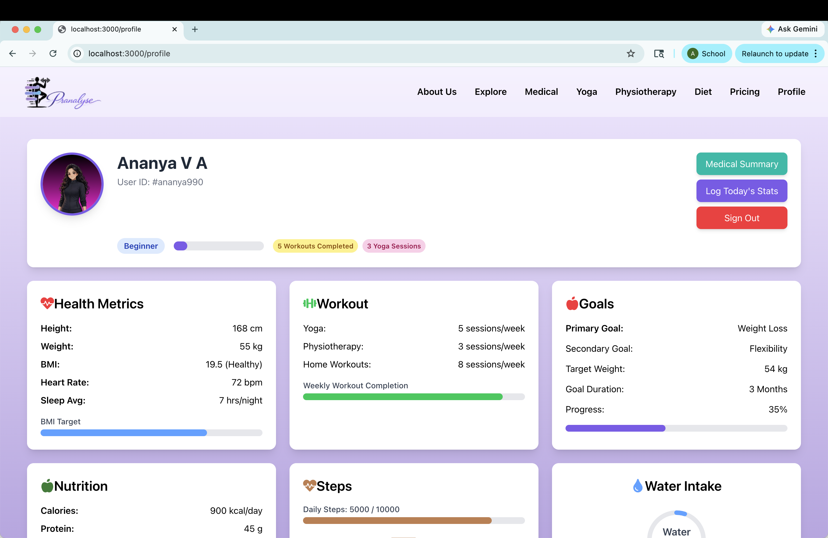Click the Daily Steps: 5000 / 10000 label
828x538 pixels.
[x=351, y=510]
